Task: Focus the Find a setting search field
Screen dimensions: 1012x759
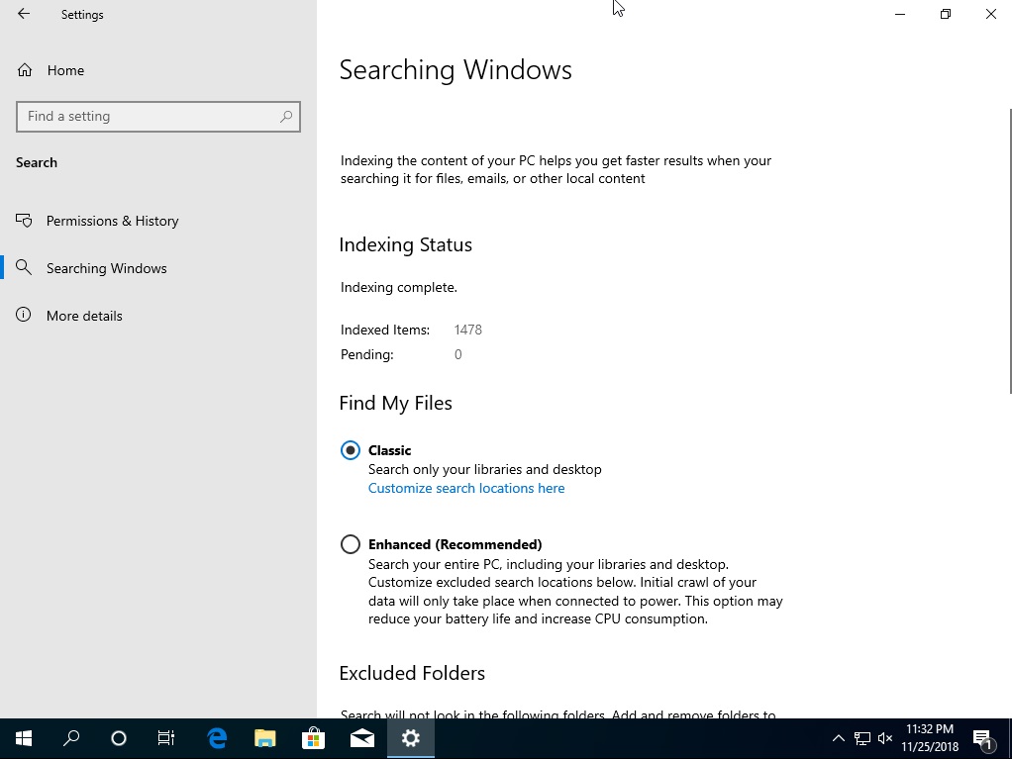Action: [x=158, y=117]
